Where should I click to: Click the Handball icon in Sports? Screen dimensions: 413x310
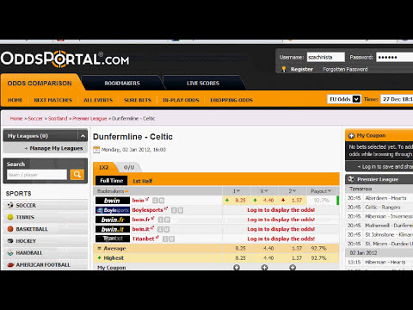(x=10, y=252)
